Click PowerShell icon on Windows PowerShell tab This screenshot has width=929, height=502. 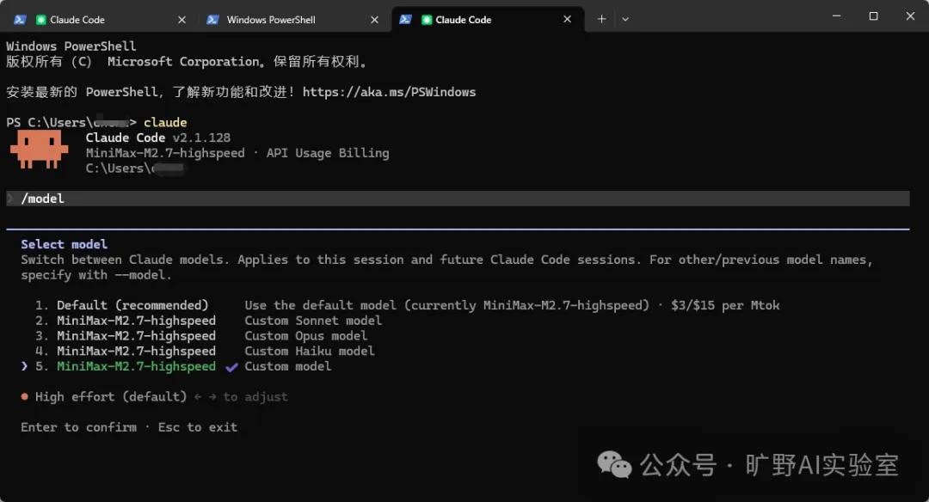(x=212, y=20)
